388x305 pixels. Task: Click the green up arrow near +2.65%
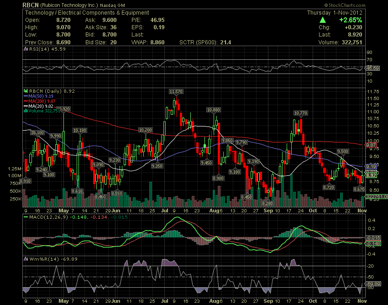(x=323, y=20)
